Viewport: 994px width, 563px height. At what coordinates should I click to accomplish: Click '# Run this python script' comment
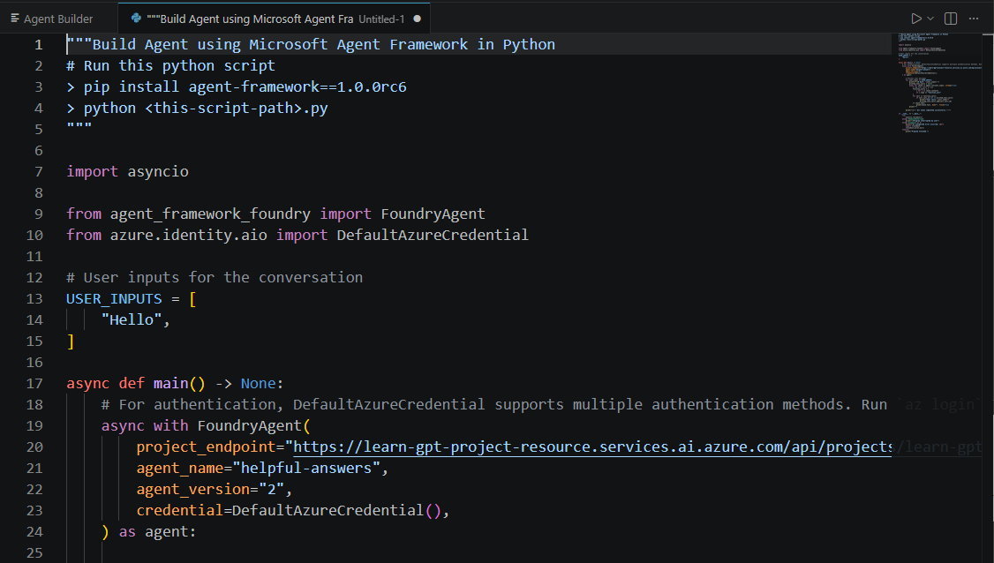(170, 66)
